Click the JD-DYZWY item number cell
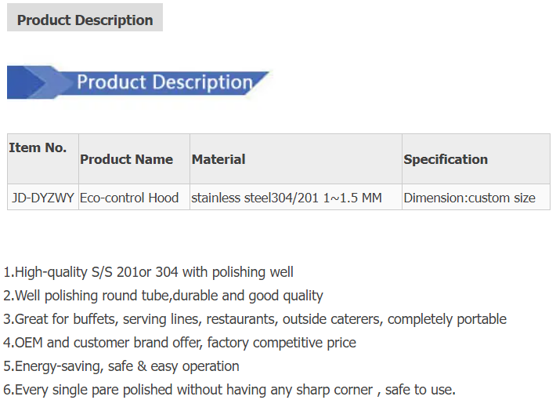 click(43, 197)
